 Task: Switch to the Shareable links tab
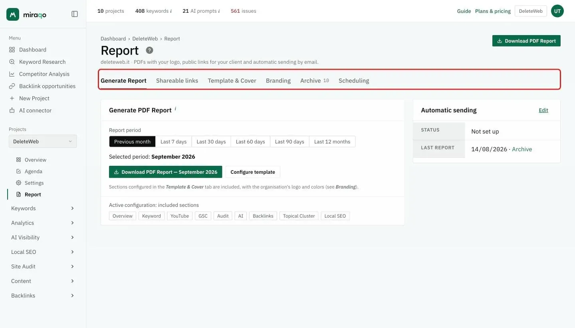tap(177, 81)
